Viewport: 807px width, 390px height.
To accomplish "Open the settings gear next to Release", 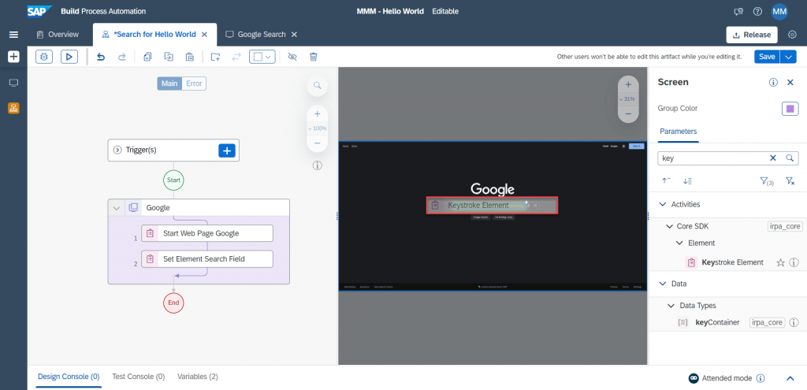I will pyautogui.click(x=793, y=35).
